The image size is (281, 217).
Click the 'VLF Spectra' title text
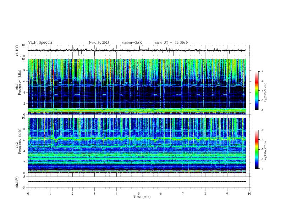40,43
